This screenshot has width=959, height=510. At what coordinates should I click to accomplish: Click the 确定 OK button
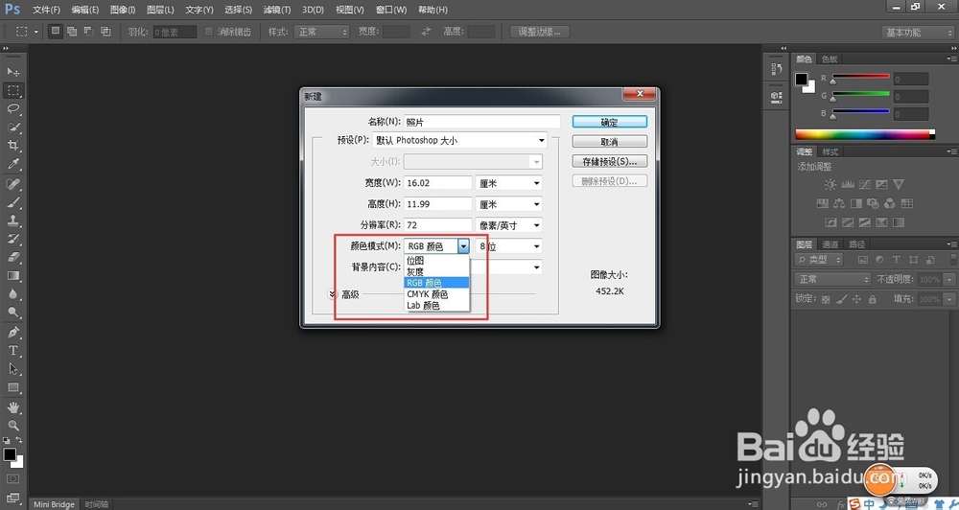coord(610,122)
